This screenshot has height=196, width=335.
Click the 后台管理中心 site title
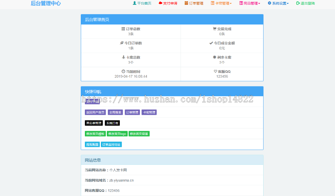pos(46,3)
